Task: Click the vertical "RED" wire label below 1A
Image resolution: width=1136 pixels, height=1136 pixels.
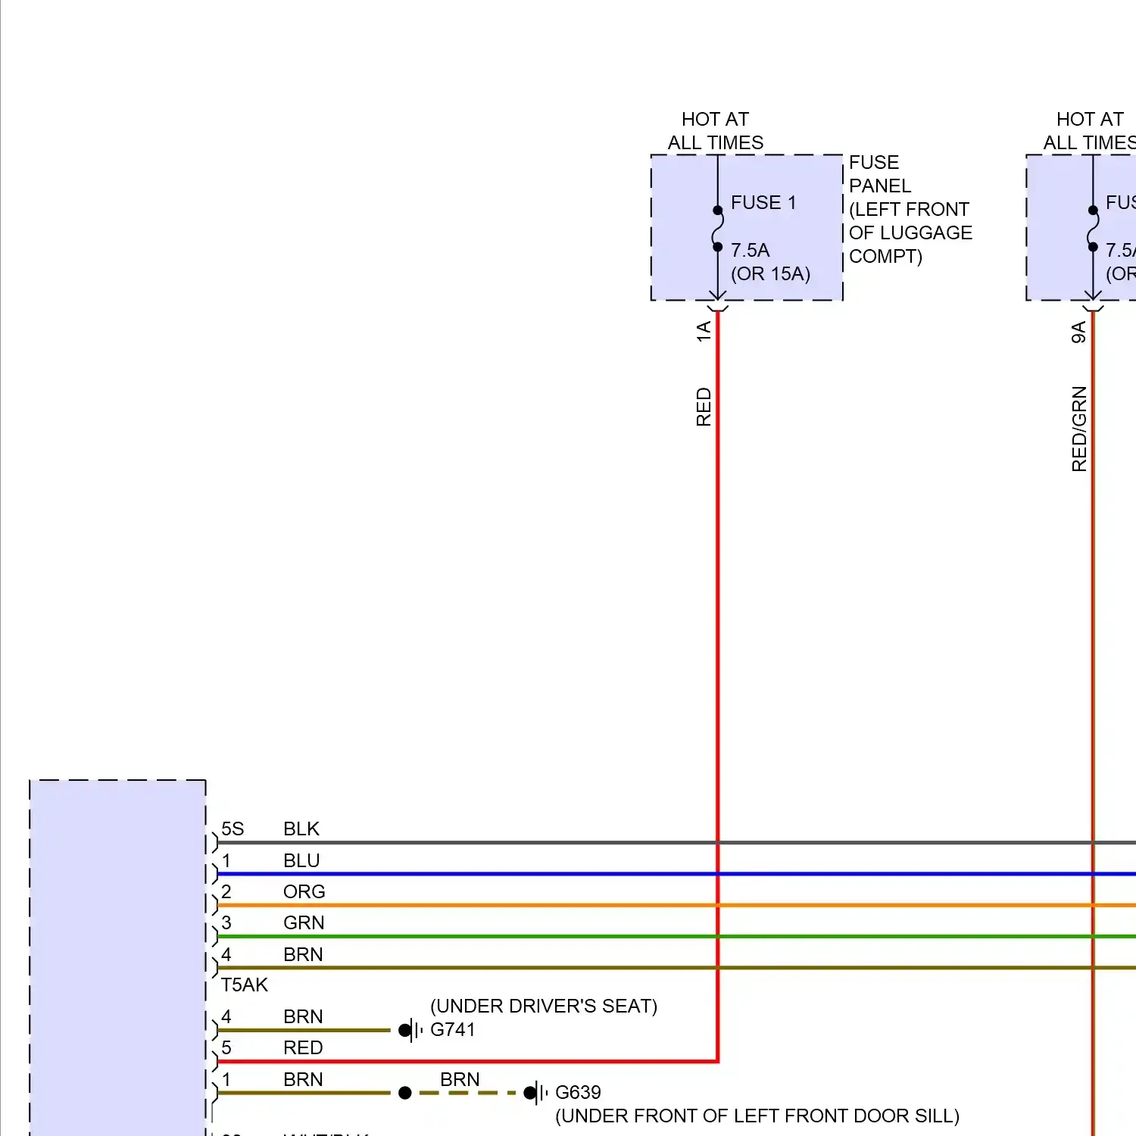Action: click(x=704, y=407)
